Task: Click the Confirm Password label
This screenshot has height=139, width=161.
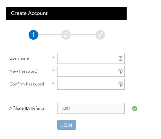Action: tap(27, 84)
